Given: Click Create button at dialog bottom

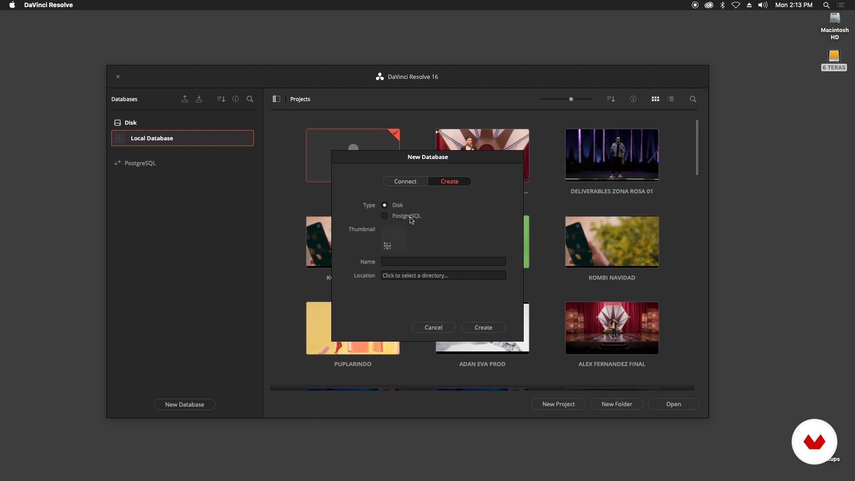Looking at the screenshot, I should coord(483,327).
